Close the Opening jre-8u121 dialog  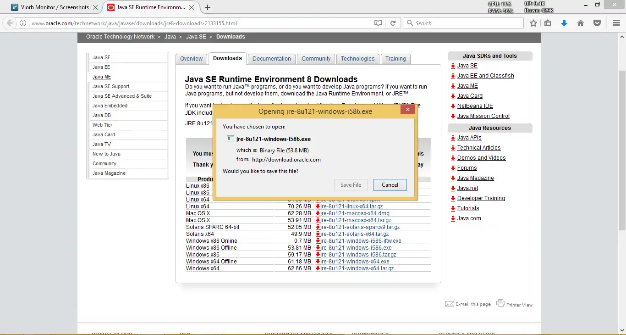coord(407,110)
